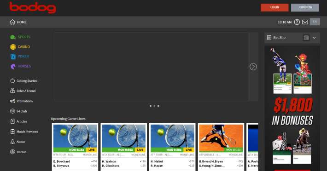This screenshot has height=171, width=327.
Task: Click the Articles document icon
Action: pos(12,121)
